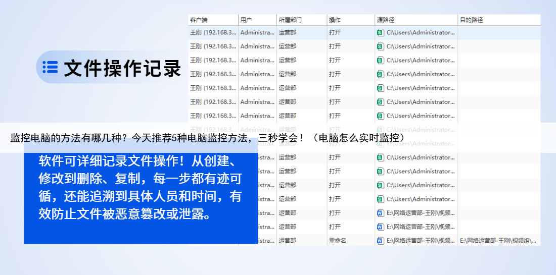This screenshot has height=275, width=556.
Task: Click the 操作 column header
Action: click(335, 20)
